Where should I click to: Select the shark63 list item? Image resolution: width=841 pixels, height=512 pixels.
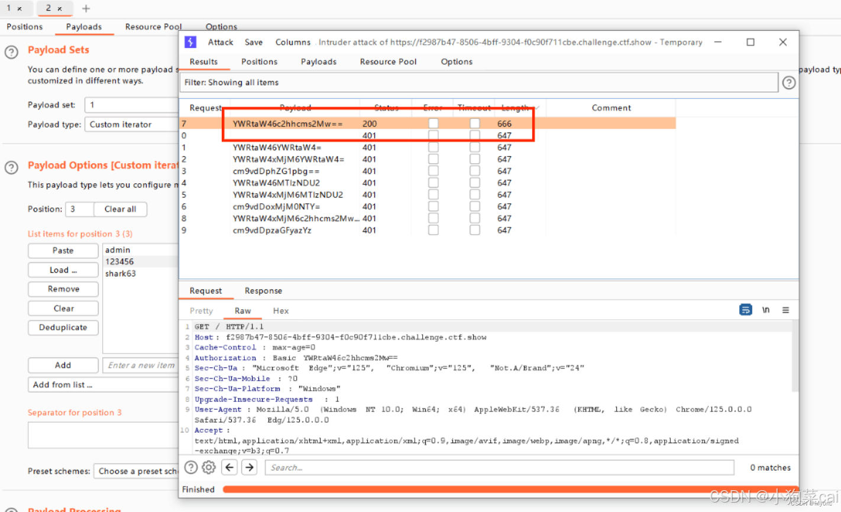(141, 274)
